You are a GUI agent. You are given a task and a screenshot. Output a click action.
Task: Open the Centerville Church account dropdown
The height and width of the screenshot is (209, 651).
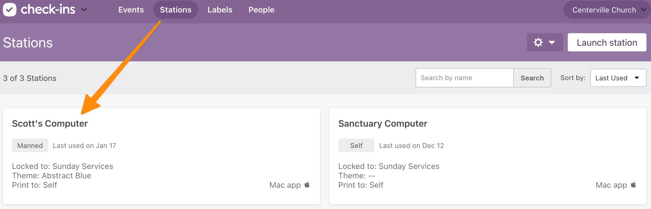click(x=607, y=10)
